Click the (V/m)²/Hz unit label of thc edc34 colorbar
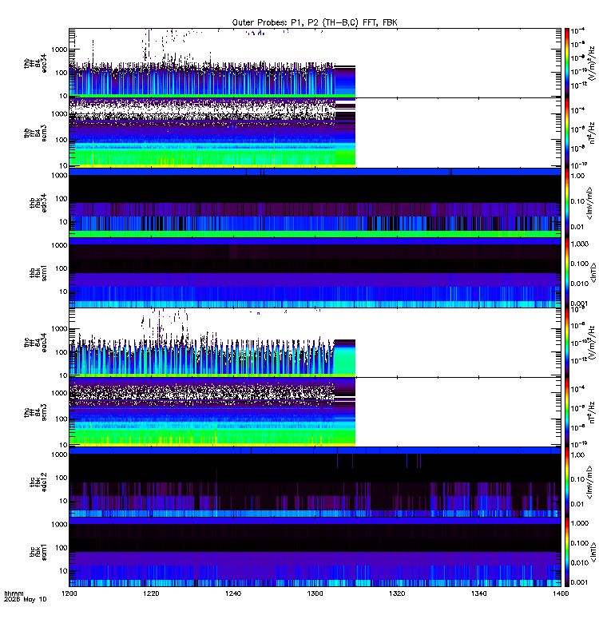This screenshot has width=599, height=639. [592, 343]
